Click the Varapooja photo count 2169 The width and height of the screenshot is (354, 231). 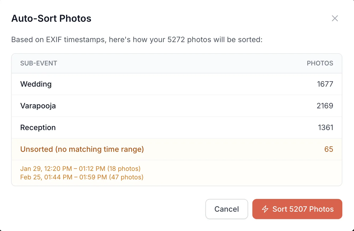[x=325, y=106]
